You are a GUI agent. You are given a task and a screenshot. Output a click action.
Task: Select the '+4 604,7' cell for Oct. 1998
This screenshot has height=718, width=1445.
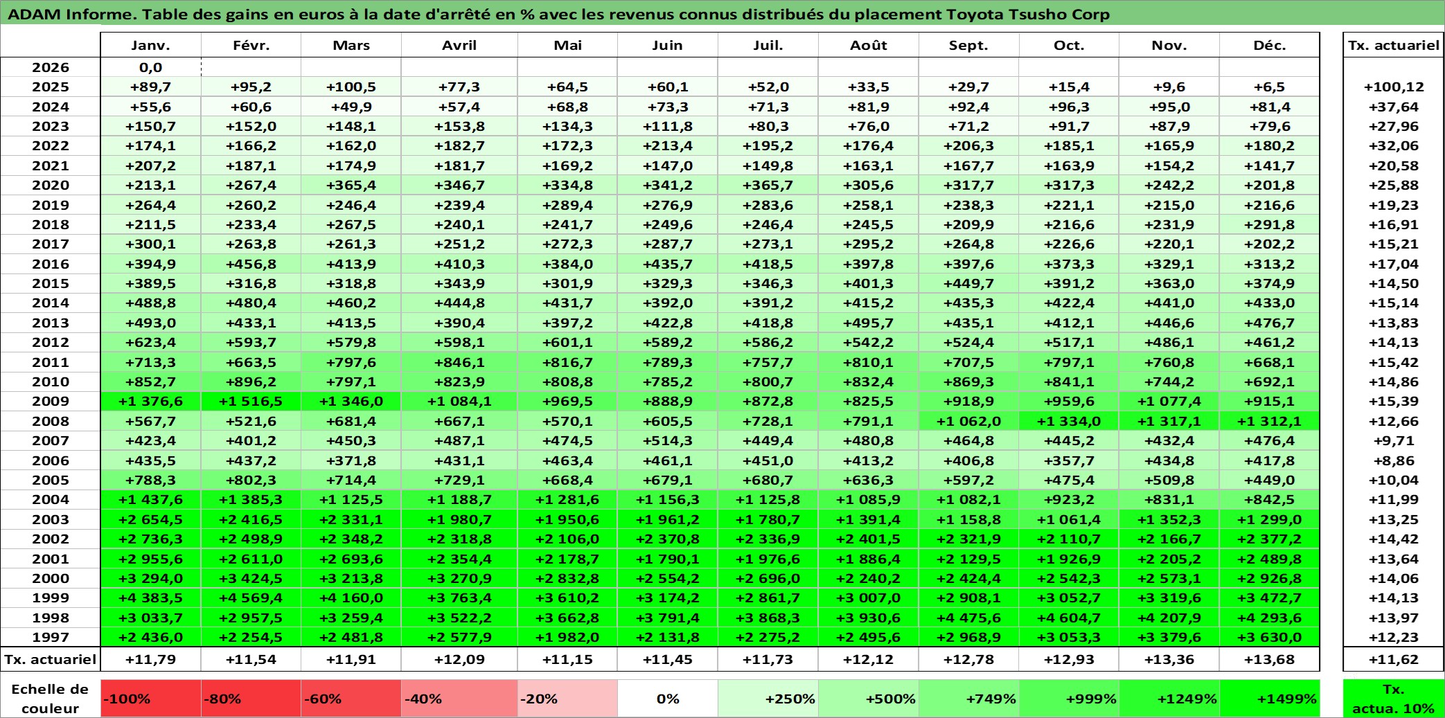pos(1069,618)
